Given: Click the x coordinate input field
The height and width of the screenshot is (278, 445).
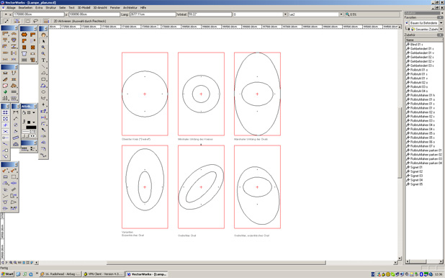Looking at the screenshot, I should 39,14.
